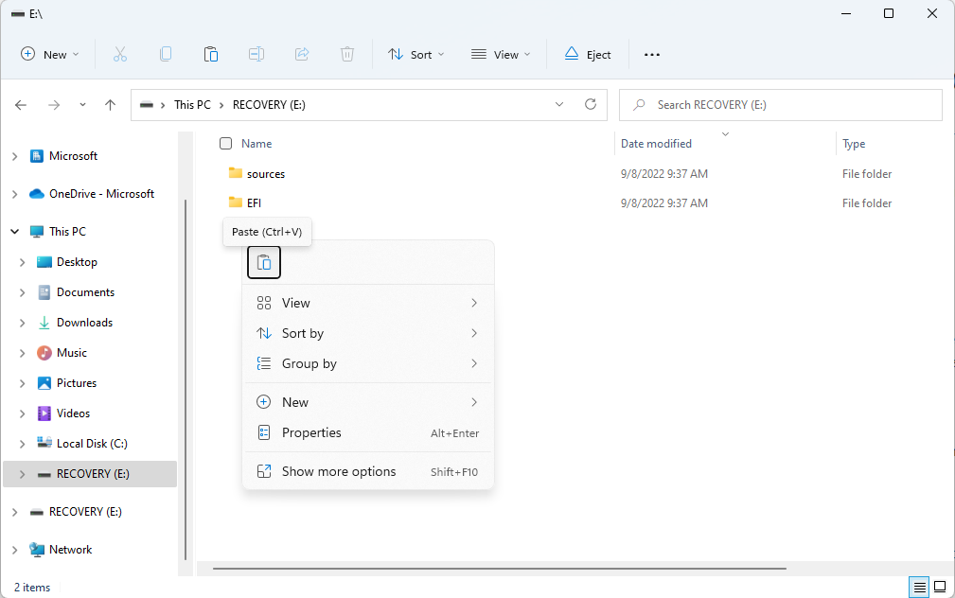Click the Back navigation arrow
Viewport: 955px width, 598px height.
coord(21,104)
